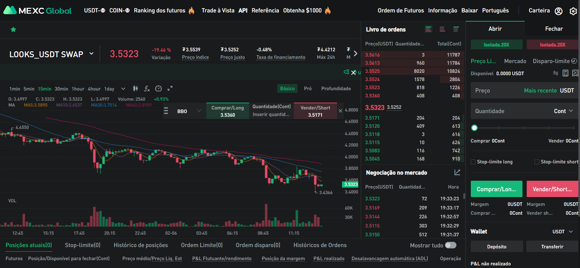Click green Isolada.20X leverage button
This screenshot has width=580, height=268.
496,44
